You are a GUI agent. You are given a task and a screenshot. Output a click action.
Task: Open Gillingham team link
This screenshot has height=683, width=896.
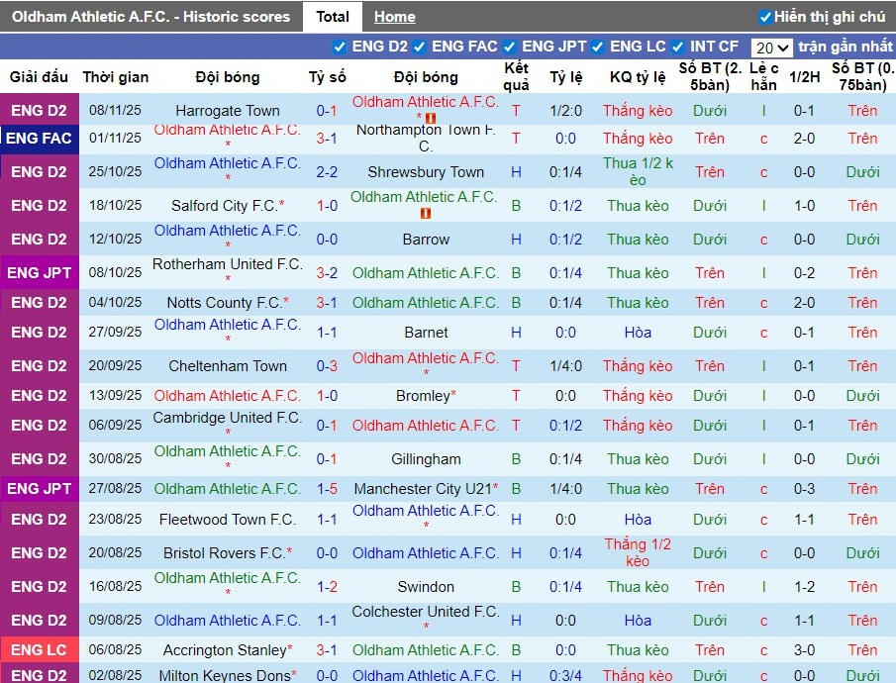coord(426,459)
